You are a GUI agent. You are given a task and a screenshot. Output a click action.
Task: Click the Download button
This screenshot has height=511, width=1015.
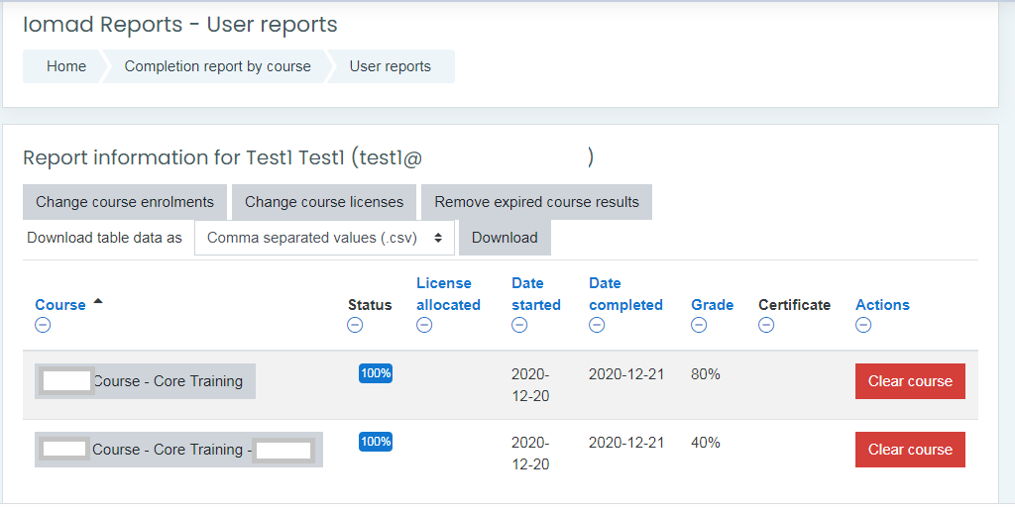[505, 238]
